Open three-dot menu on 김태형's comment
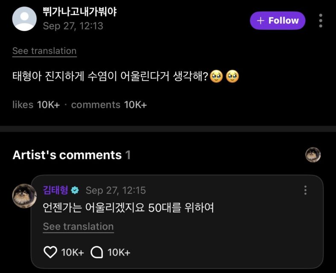Viewport: 336px width, 273px height. click(305, 190)
